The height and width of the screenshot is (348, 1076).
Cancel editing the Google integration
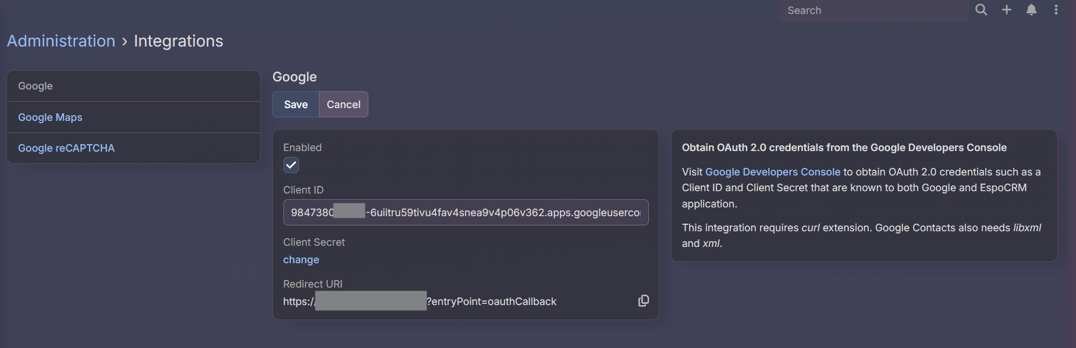(343, 105)
